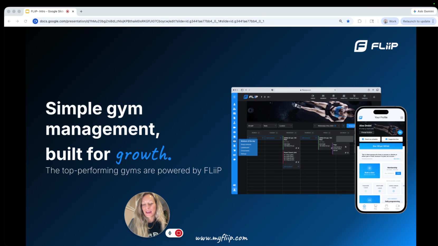Click the filter funnel icon beside the date
Image resolution: width=438 pixels, height=246 pixels.
(343, 126)
